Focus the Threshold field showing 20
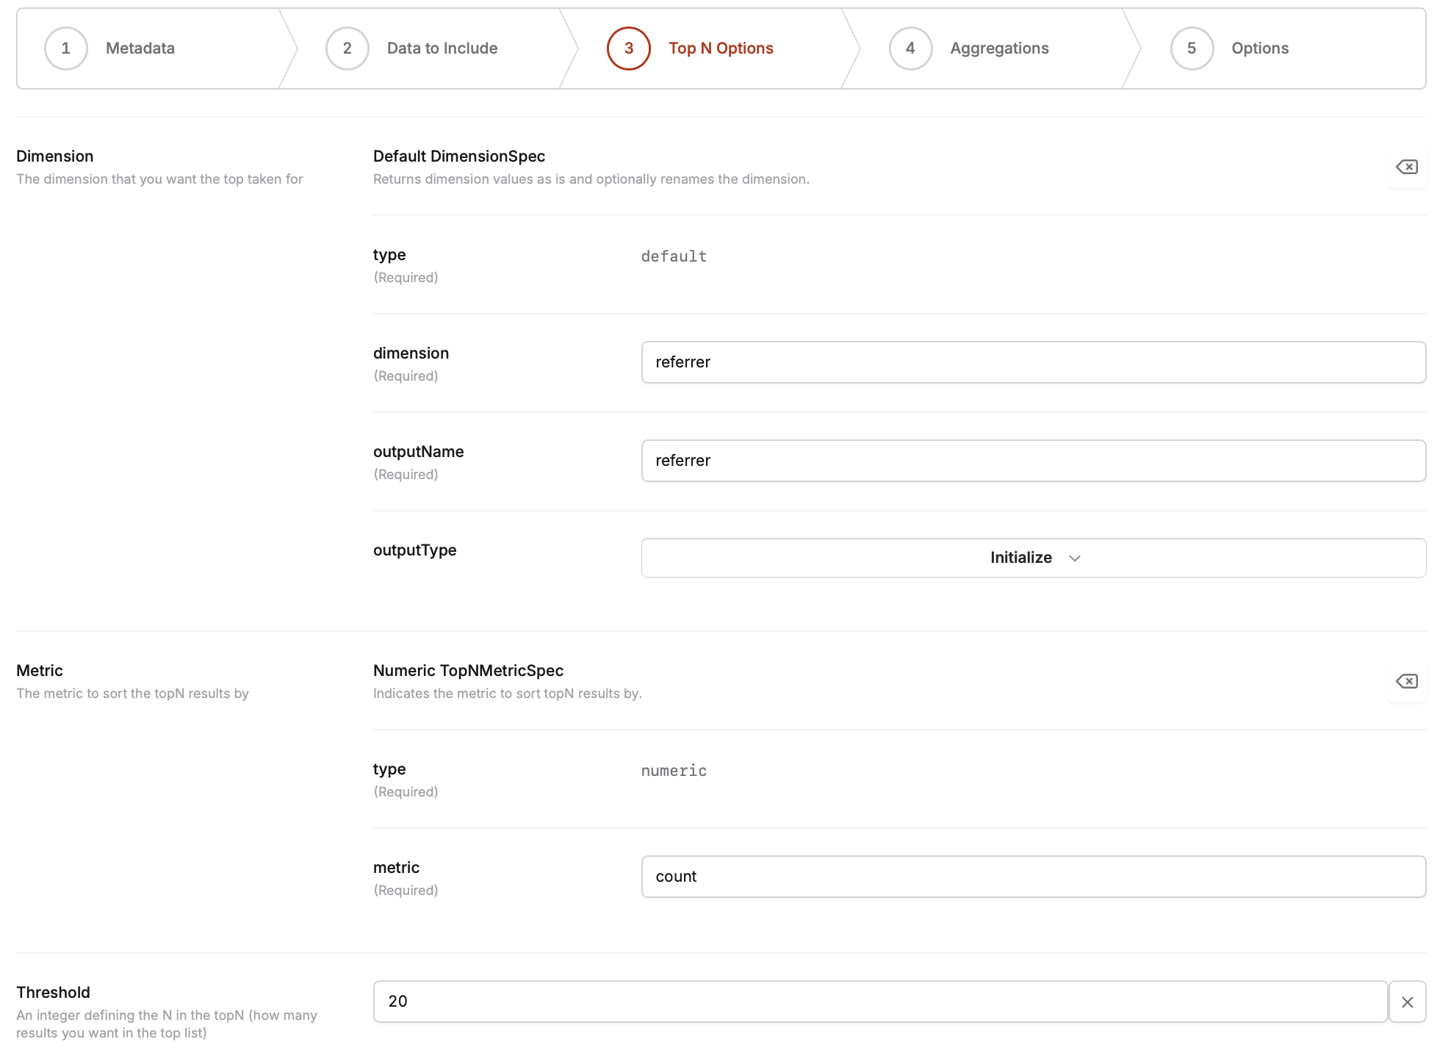Image resolution: width=1437 pixels, height=1064 pixels. [x=879, y=1002]
